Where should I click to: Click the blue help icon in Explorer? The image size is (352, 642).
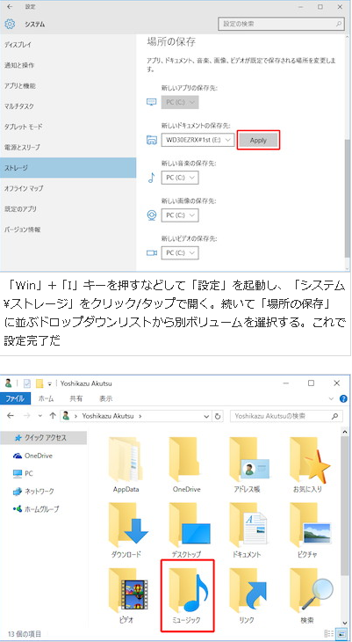tap(343, 398)
